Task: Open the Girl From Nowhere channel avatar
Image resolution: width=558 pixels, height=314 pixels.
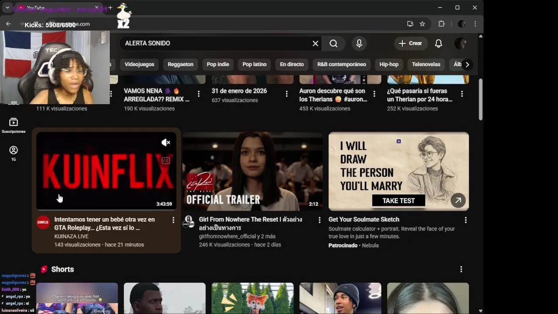Action: coord(188,222)
